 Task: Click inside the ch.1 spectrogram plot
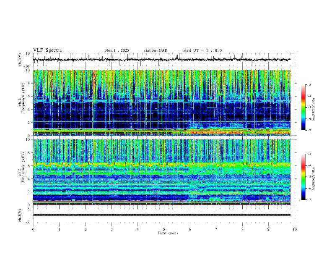pos(162,102)
